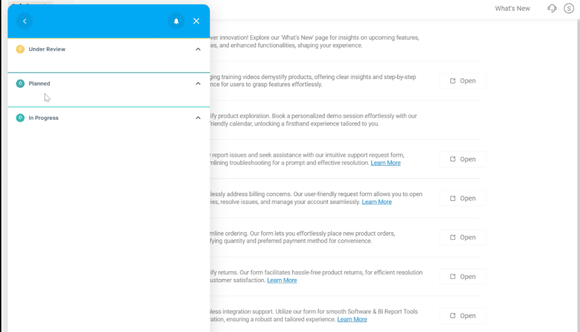Close the blue side panel with the X
The image size is (580, 332).
point(196,21)
